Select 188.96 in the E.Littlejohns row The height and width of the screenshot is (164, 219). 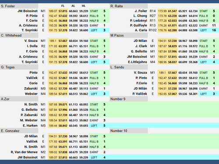pos(162,62)
